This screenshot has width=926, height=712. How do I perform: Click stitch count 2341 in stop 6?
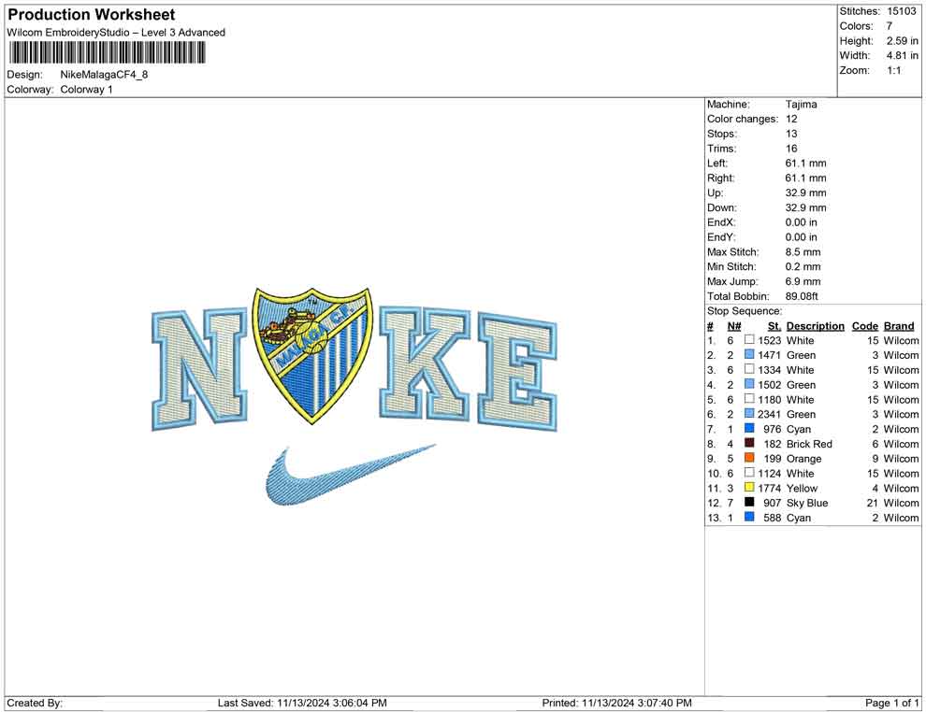[x=769, y=414]
